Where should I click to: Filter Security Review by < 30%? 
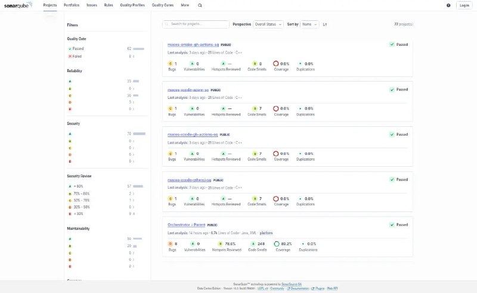(x=106, y=214)
